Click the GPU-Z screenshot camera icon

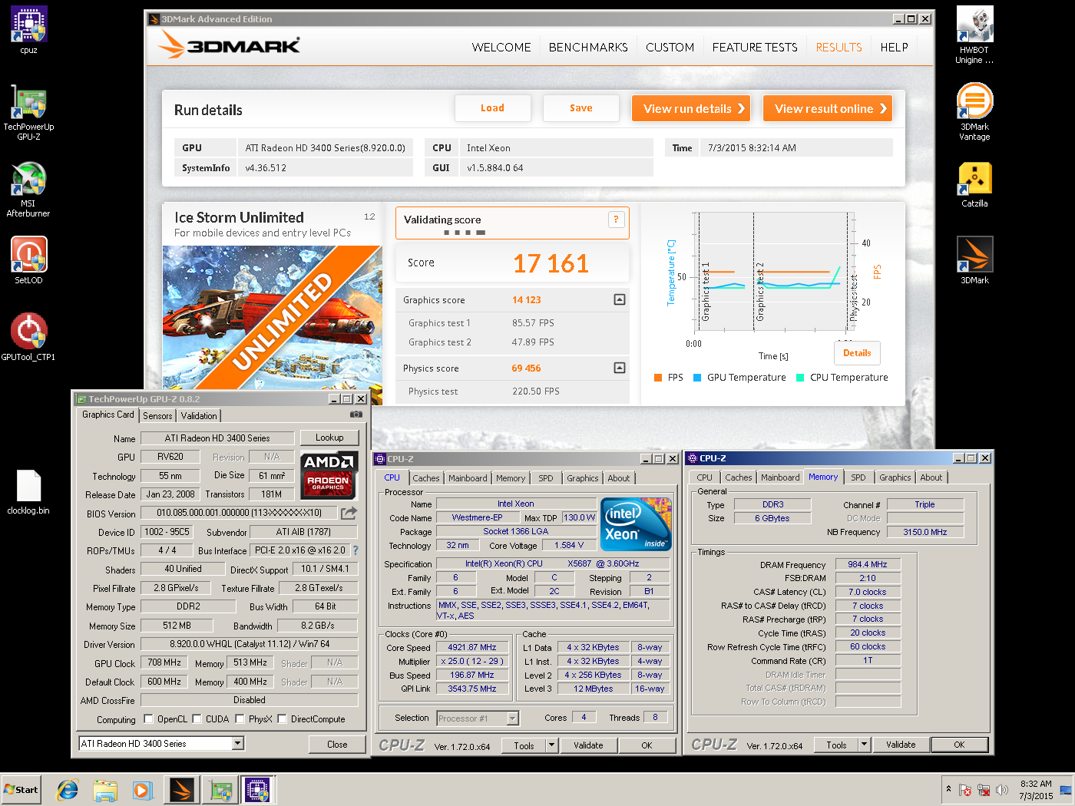[x=356, y=415]
